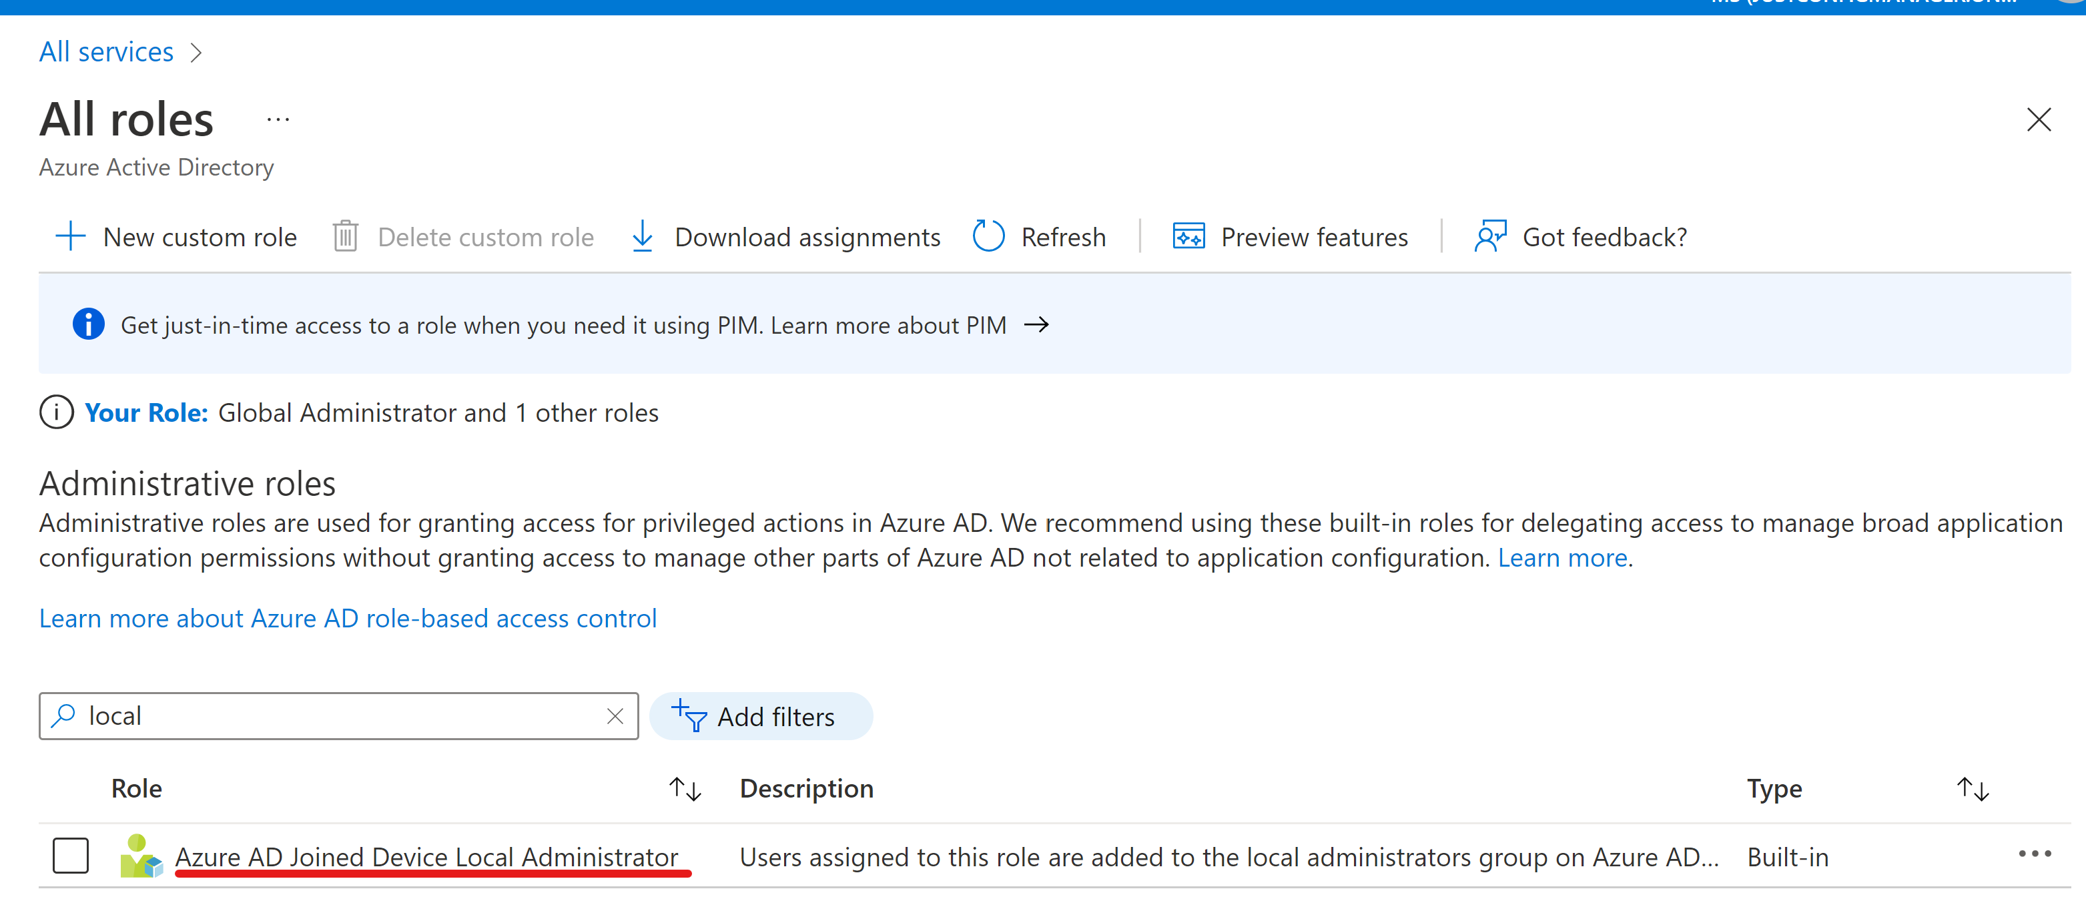The width and height of the screenshot is (2086, 905).
Task: Click the Add filters button
Action: click(x=760, y=716)
